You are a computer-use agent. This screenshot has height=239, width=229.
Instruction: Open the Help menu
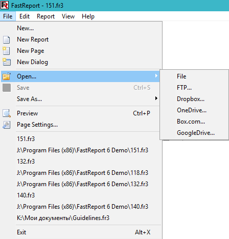tap(88, 16)
